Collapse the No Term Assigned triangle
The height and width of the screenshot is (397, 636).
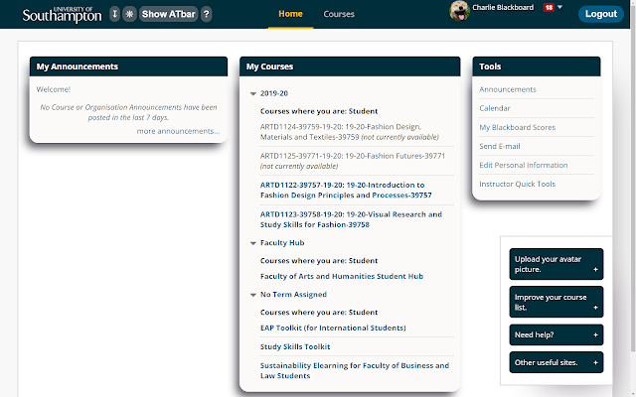[x=253, y=295]
